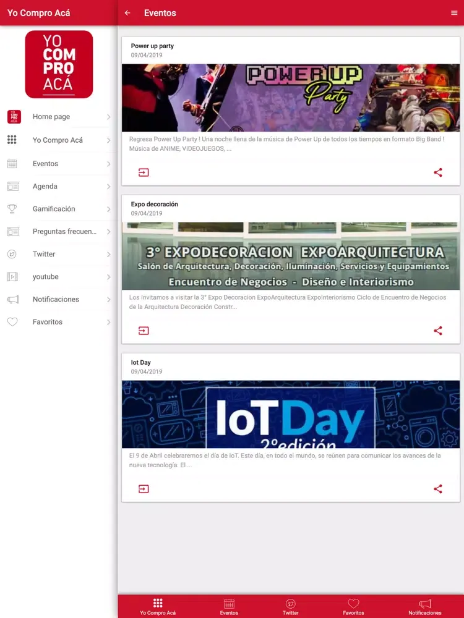Open Power up party details icon

click(144, 172)
